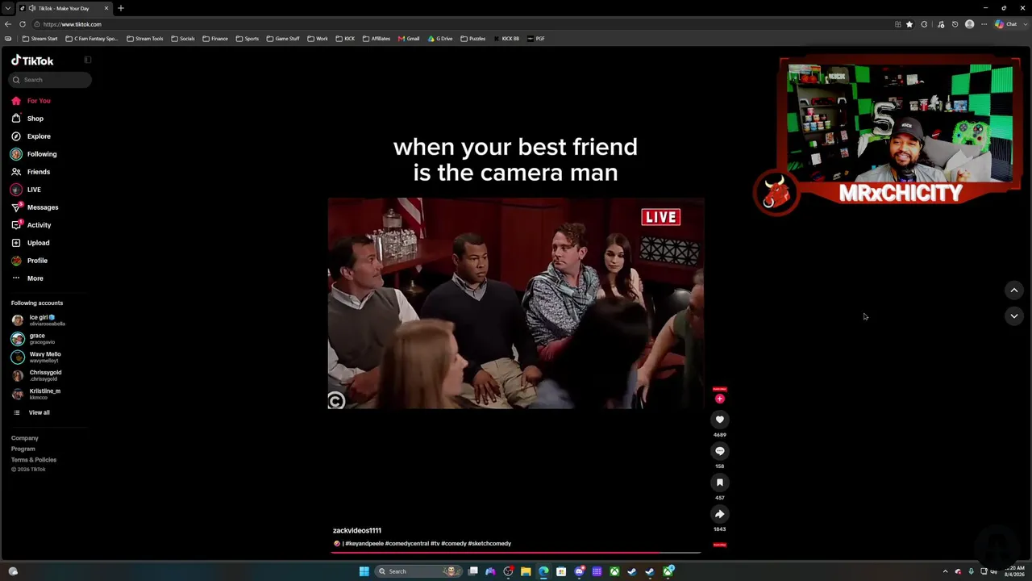The image size is (1032, 581).
Task: Open the TikTok Shop page
Action: (27, 119)
